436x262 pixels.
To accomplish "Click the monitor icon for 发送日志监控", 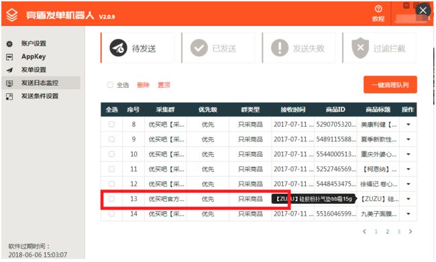I will pyautogui.click(x=9, y=83).
